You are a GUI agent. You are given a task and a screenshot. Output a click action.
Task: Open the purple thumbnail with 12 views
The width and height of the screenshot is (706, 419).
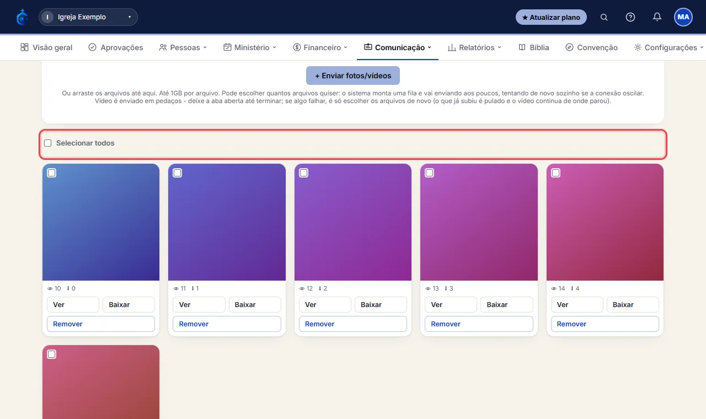click(353, 222)
